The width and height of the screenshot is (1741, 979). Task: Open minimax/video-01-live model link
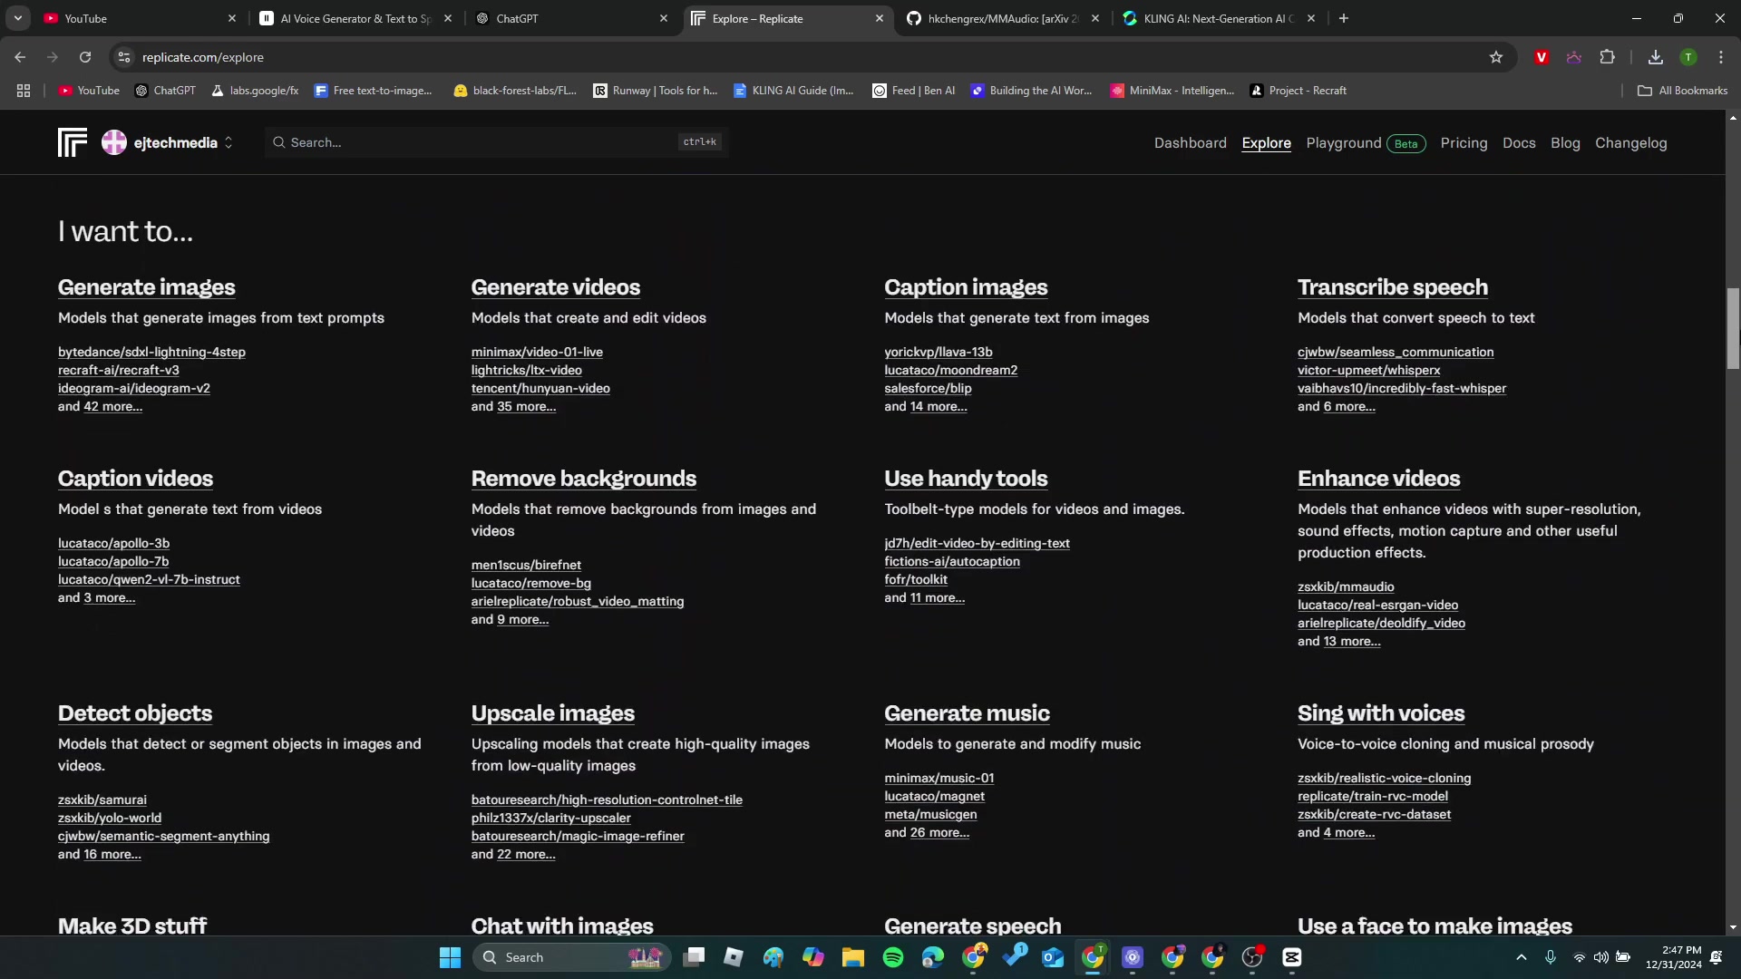coord(537,352)
